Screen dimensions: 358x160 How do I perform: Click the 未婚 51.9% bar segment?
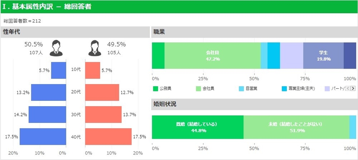point(296,127)
